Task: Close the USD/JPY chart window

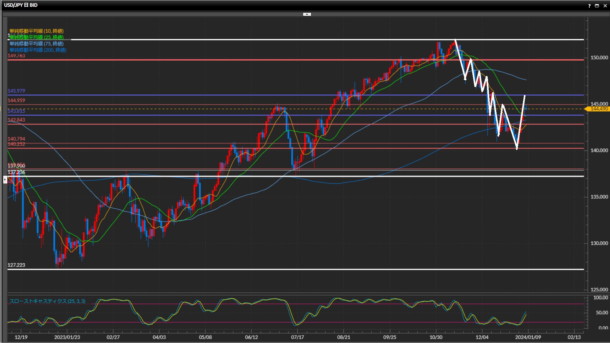Action: click(x=605, y=6)
